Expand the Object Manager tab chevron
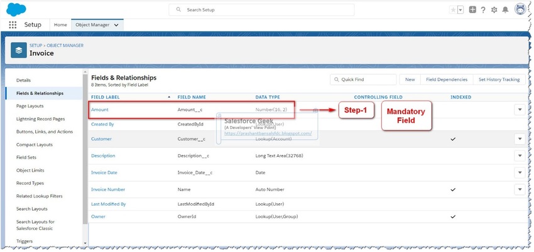 116,25
